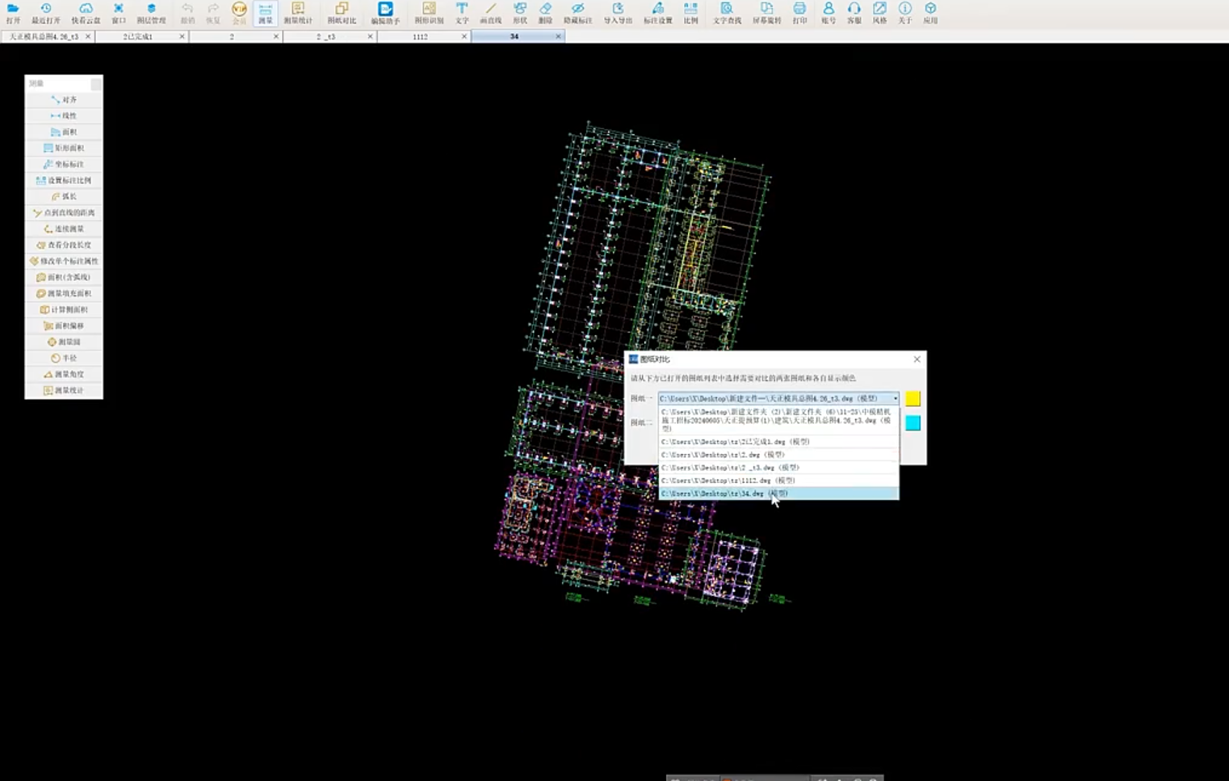The image size is (1229, 781).
Task: Close the 2已完成1 tab
Action: tap(182, 36)
